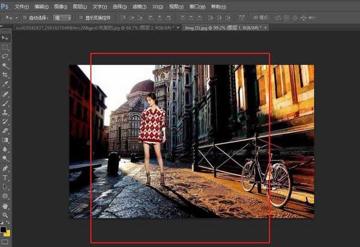Select the Lasso tool

click(5, 56)
